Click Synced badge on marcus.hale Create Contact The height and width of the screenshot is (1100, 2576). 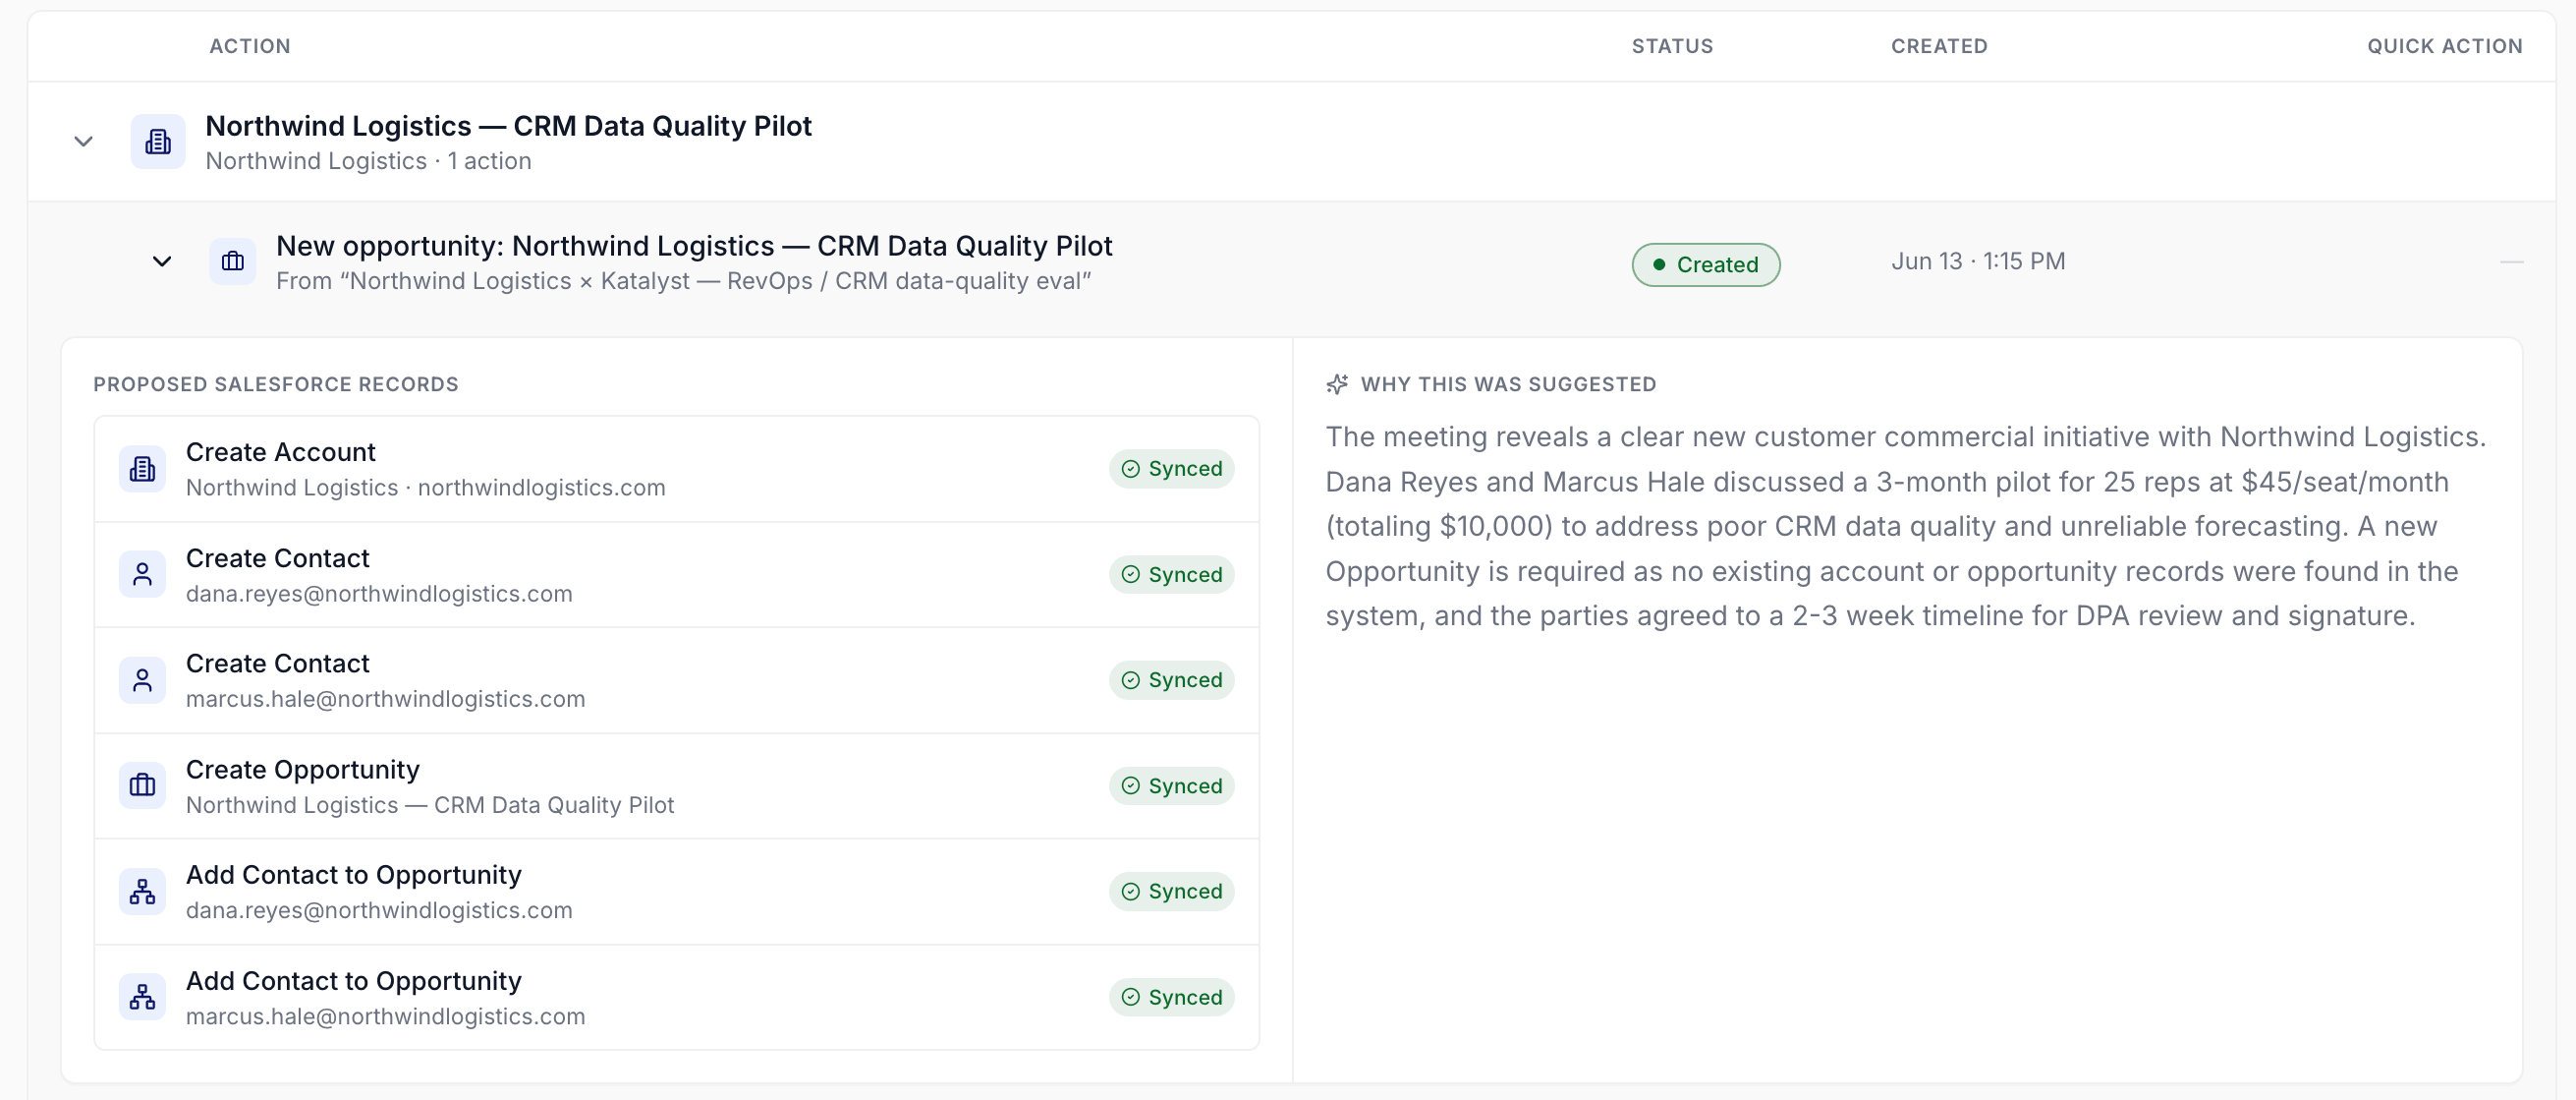[x=1171, y=679]
